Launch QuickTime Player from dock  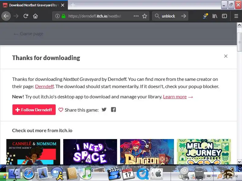[x=142, y=174]
